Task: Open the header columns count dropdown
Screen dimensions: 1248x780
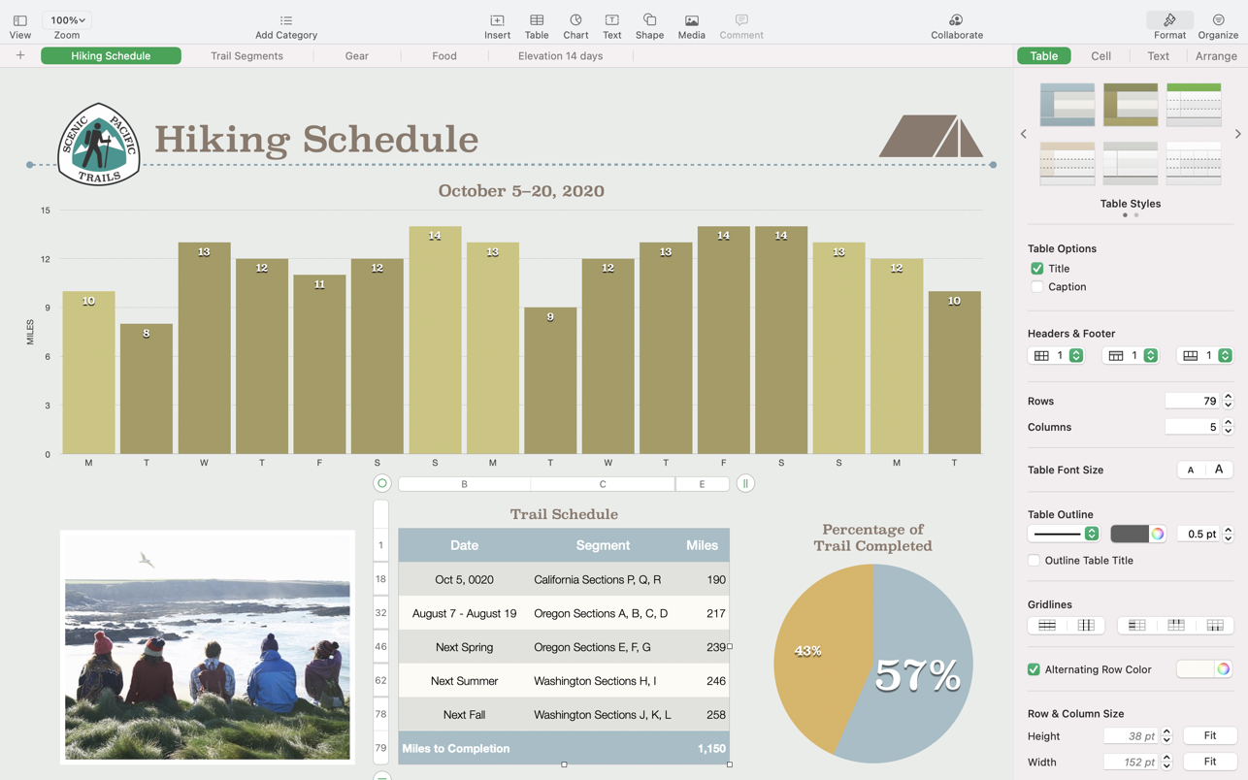Action: pos(1057,356)
